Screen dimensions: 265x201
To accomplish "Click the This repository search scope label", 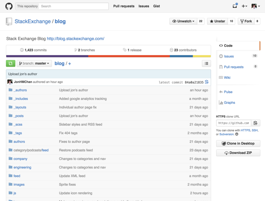I will [x=27, y=6].
